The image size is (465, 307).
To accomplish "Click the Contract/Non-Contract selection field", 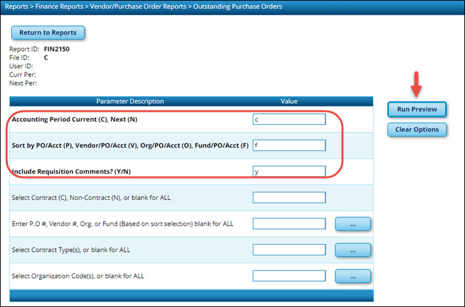I will pos(289,197).
